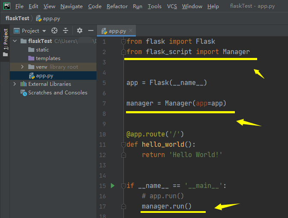Screen dimensions: 288x218
Task: Open the Help menu
Action: coord(213,6)
